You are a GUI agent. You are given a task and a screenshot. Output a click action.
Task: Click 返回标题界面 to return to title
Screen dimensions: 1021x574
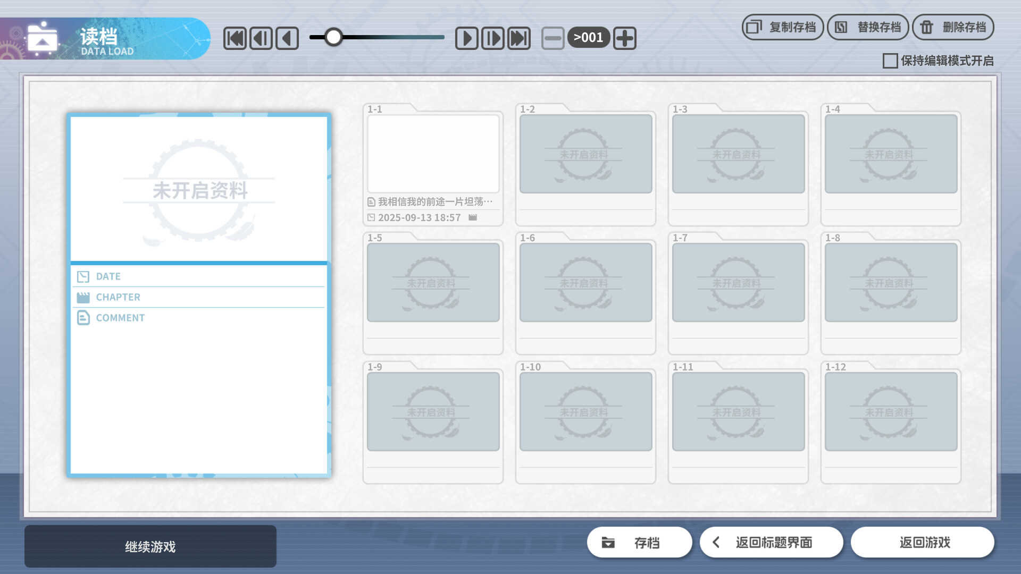[771, 542]
